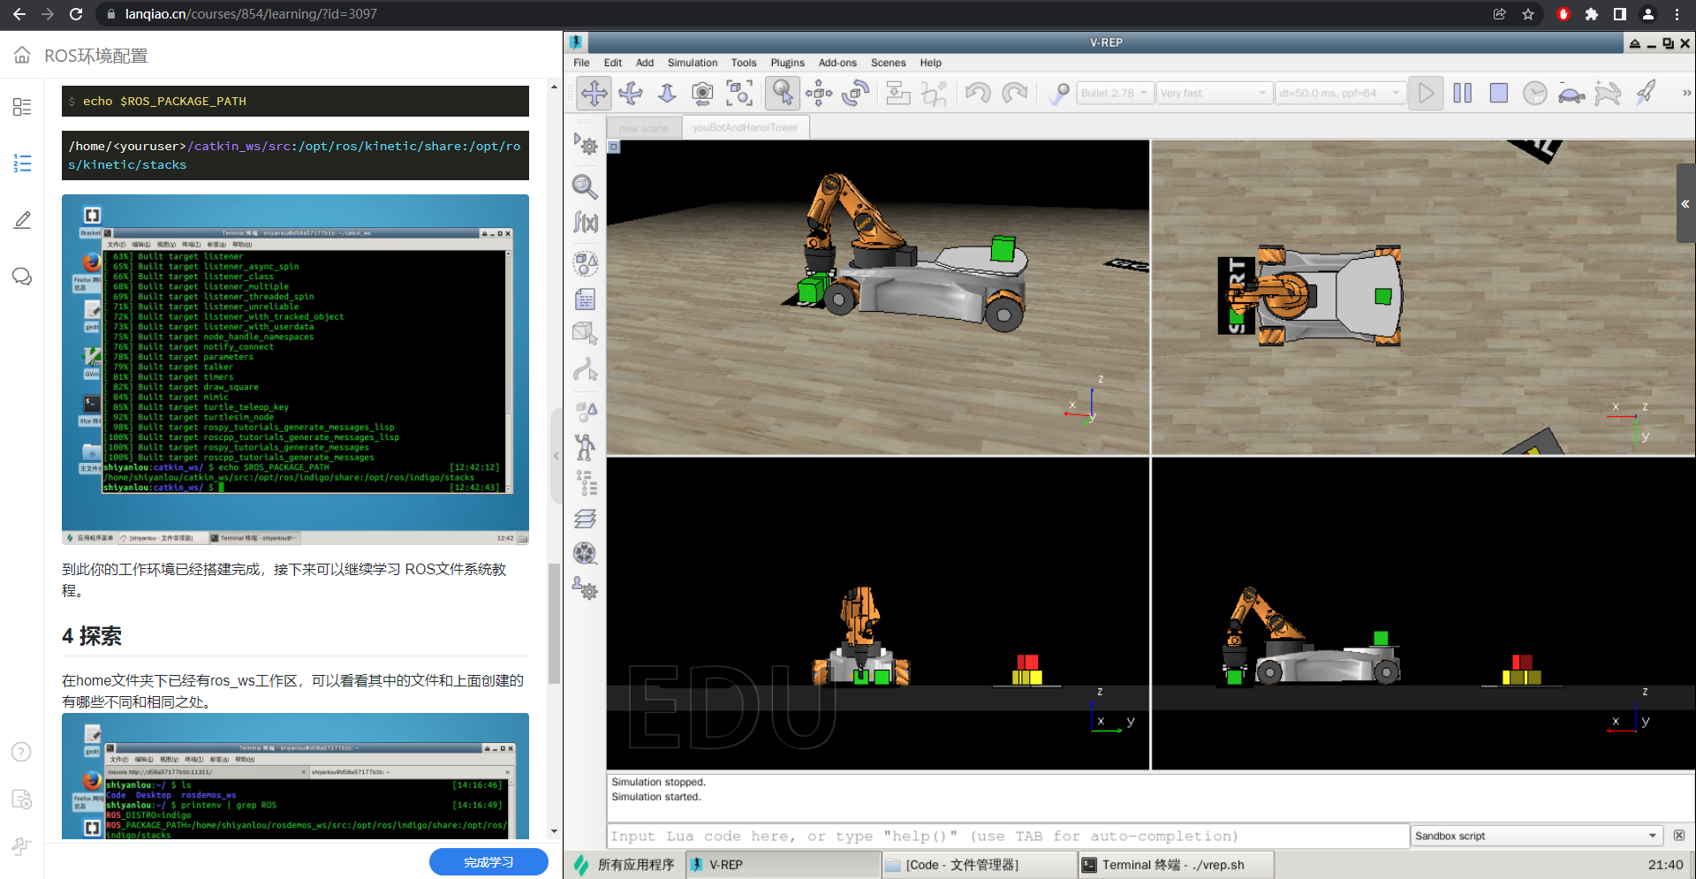Screen dimensions: 1696x879
Task: Open the dt=50.0 ms time step dropdown
Action: coord(1340,93)
